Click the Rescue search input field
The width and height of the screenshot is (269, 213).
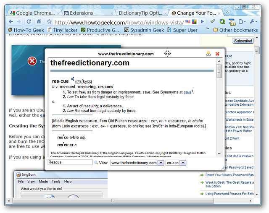pos(70,162)
